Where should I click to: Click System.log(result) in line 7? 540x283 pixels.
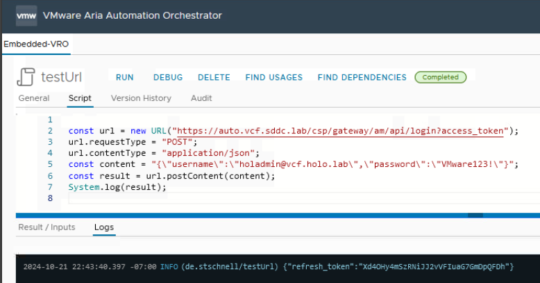[115, 187]
